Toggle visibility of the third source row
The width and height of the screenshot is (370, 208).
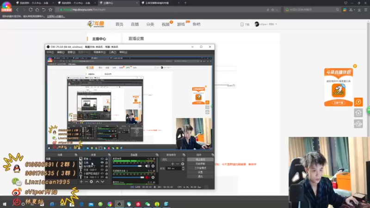click(102, 166)
